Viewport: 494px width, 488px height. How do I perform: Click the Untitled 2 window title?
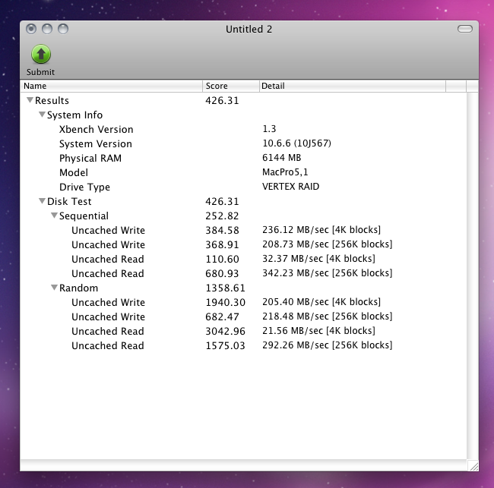click(249, 29)
